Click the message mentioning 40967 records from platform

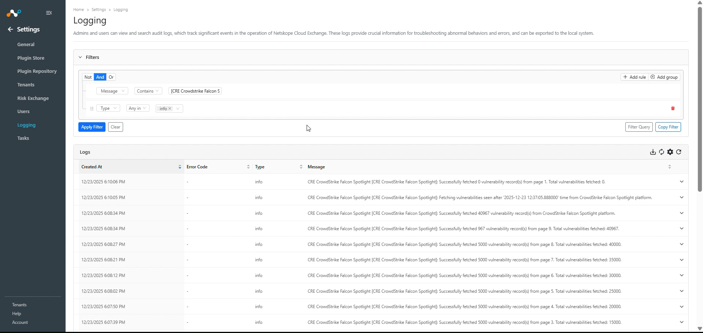pos(462,213)
